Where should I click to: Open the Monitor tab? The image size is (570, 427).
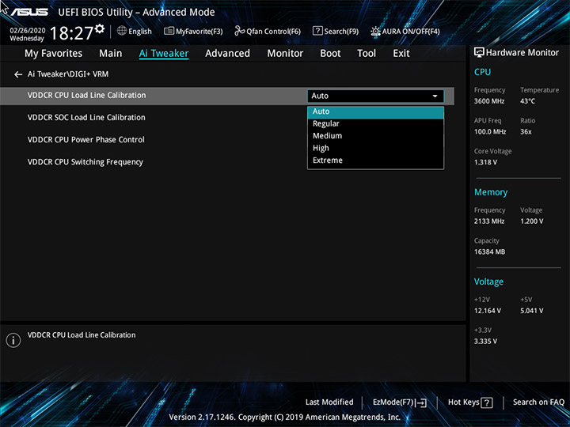point(285,54)
